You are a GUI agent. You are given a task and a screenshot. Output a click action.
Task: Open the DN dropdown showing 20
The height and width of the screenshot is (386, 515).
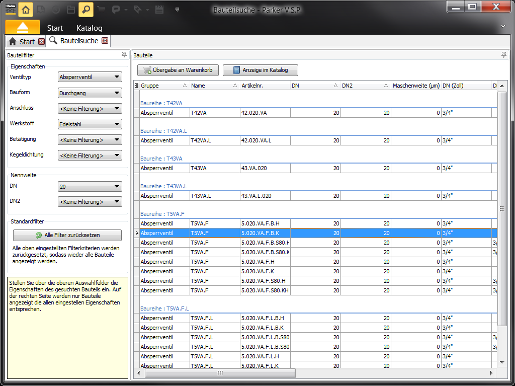(x=90, y=187)
